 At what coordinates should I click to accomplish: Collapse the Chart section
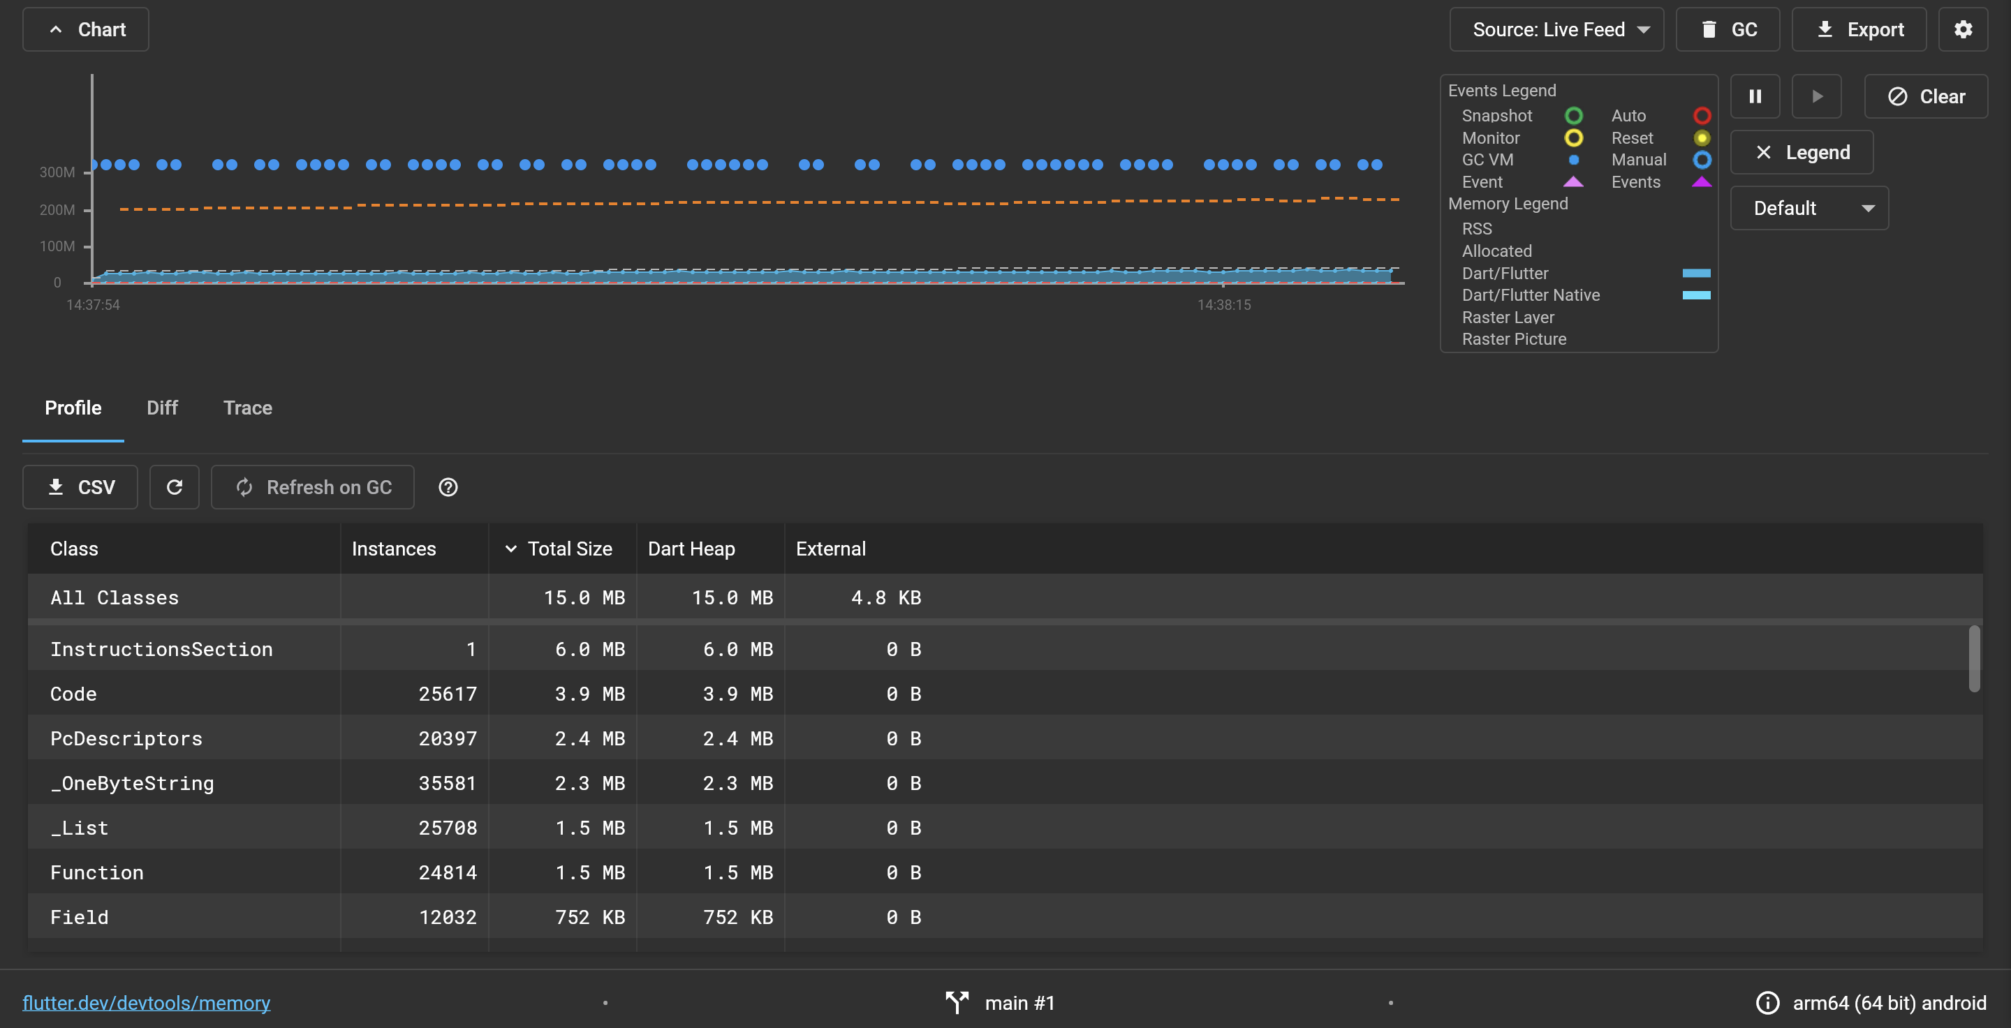pyautogui.click(x=85, y=29)
